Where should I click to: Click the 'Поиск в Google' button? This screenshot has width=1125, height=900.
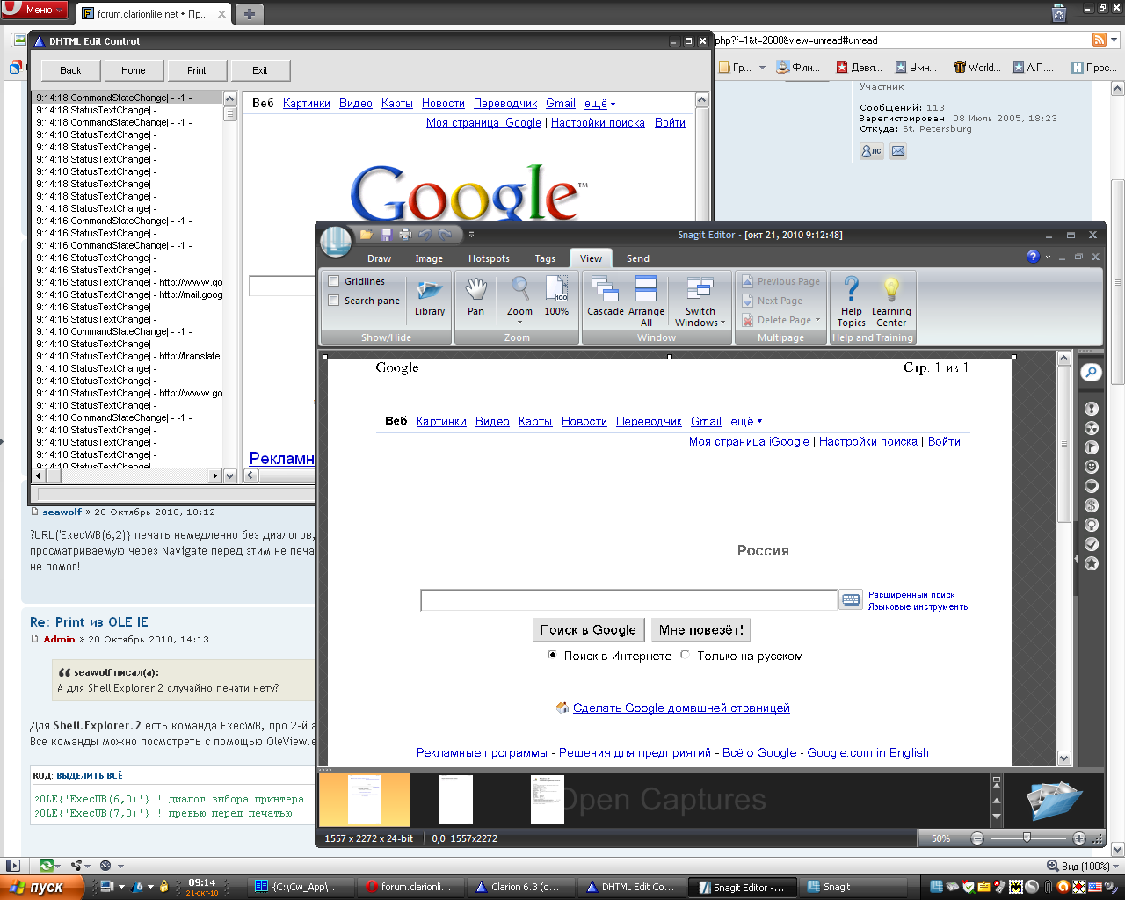tap(588, 630)
